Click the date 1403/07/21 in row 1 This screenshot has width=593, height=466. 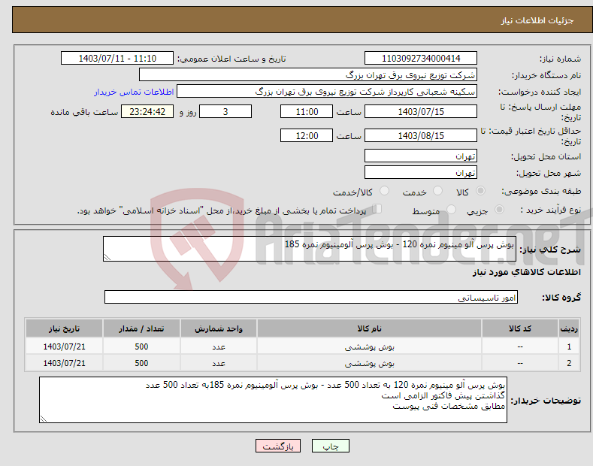coord(65,346)
